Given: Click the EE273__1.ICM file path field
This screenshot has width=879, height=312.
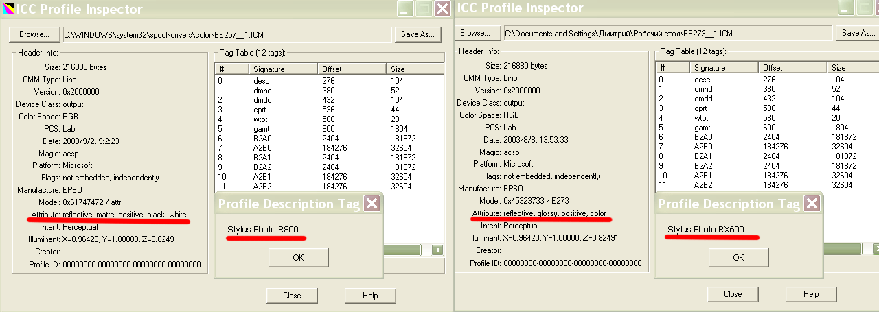Looking at the screenshot, I should 667,33.
